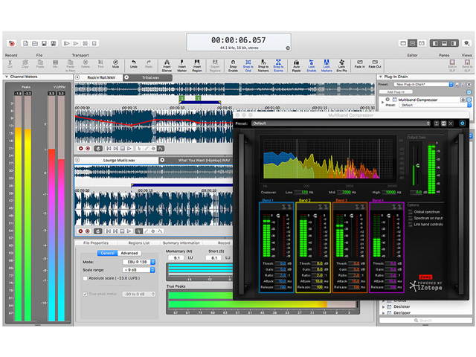Toggle Snap to Events

[x=278, y=66]
